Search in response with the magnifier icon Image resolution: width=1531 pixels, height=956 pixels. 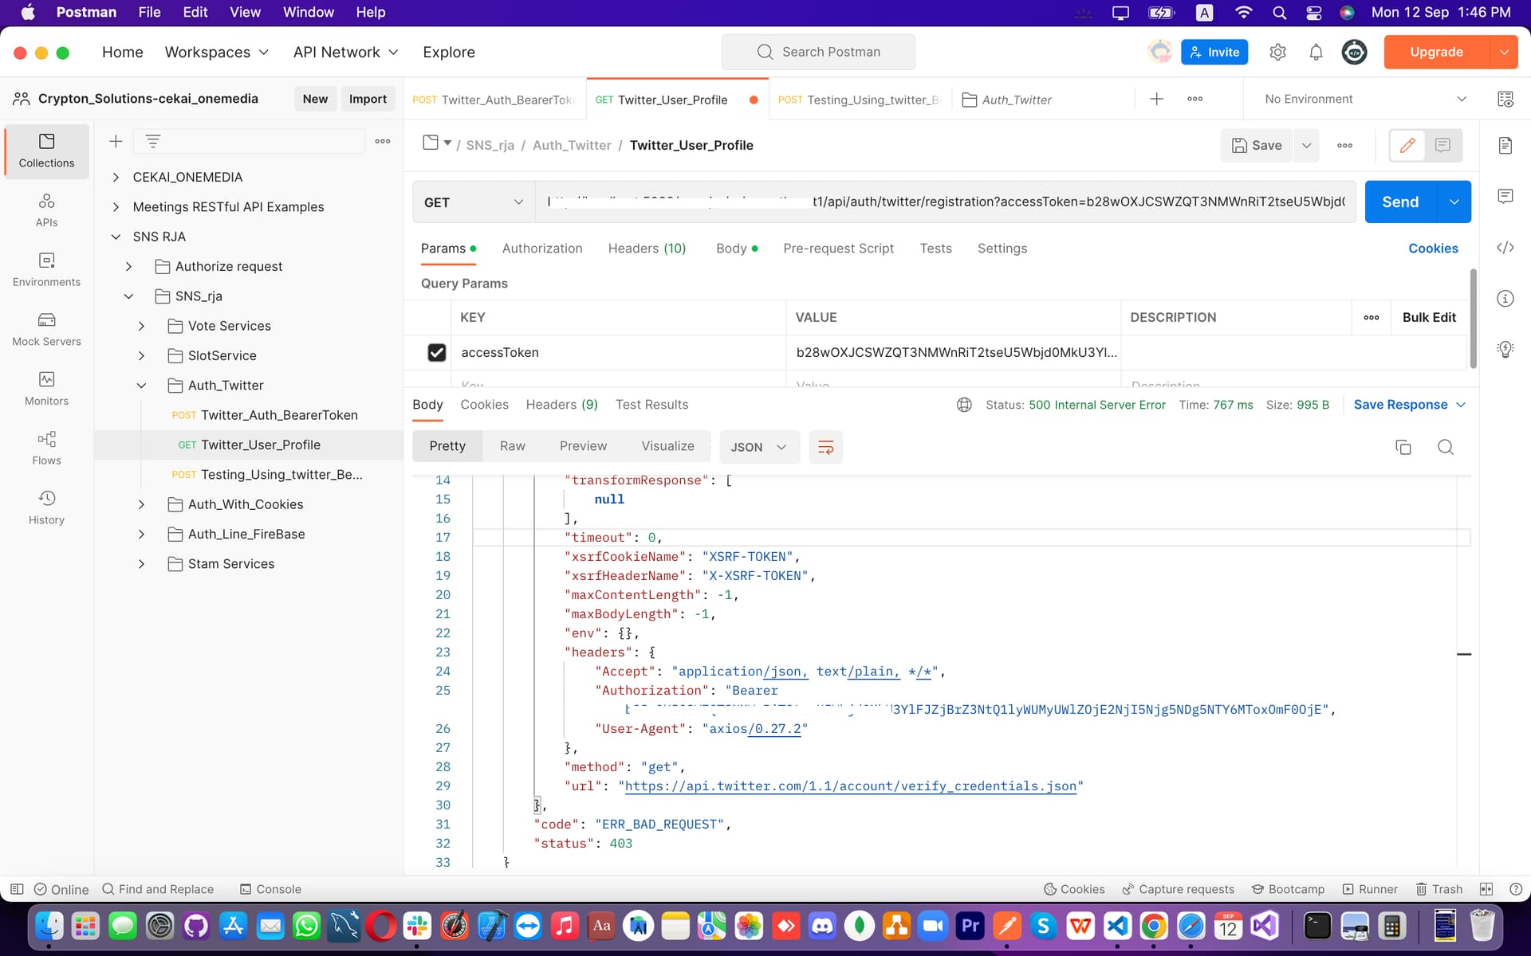(x=1445, y=447)
